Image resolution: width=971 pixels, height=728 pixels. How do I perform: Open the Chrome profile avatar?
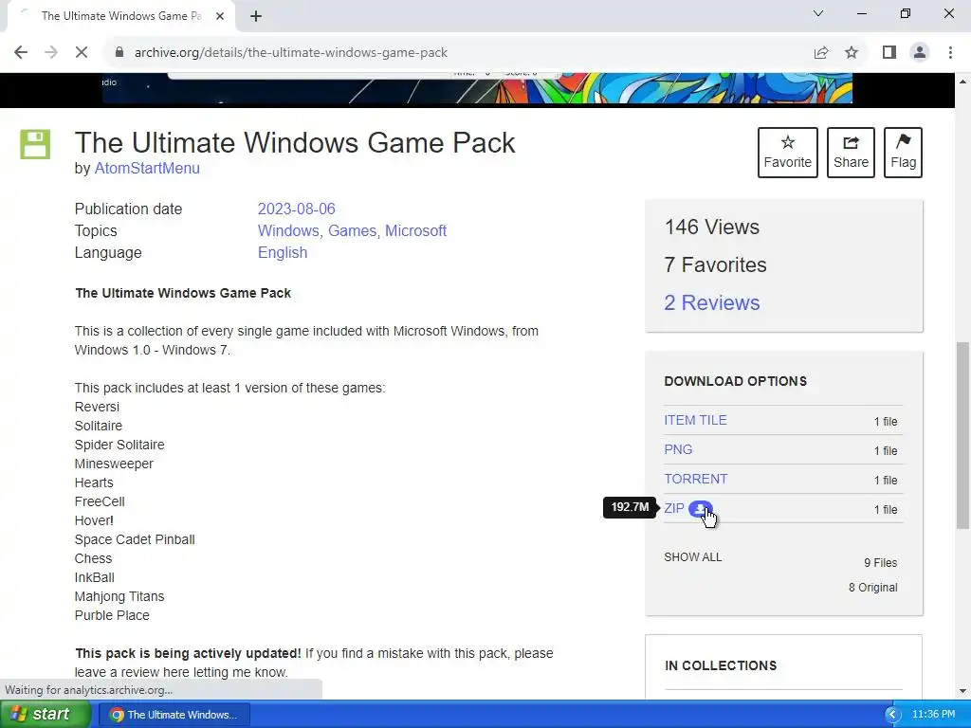pyautogui.click(x=920, y=53)
